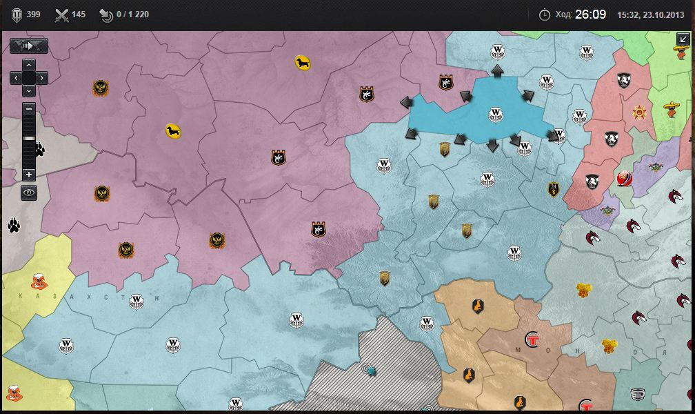Toggle the eye visibility button under the zoom slider
Image resolution: width=695 pixels, height=414 pixels.
click(x=29, y=193)
